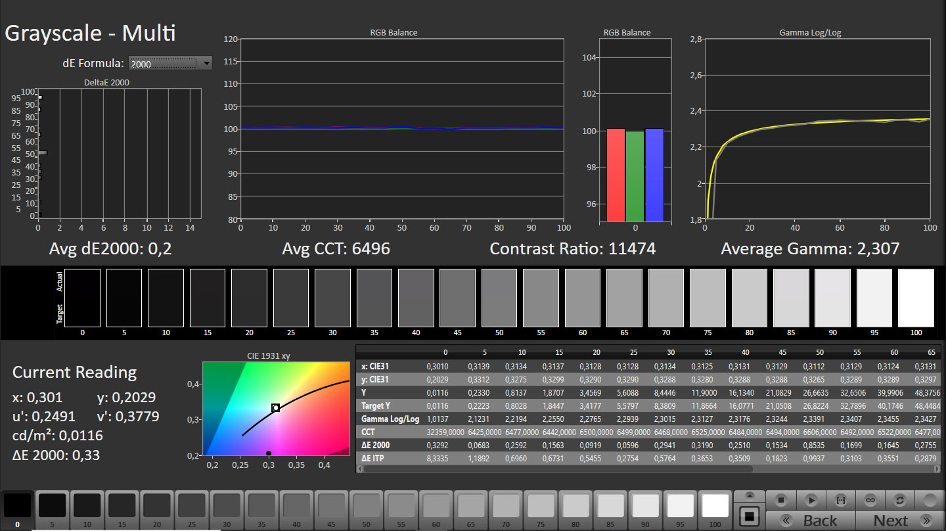Click the CIE 1931 xy chromaticity chart
The width and height of the screenshot is (946, 531).
coord(276,407)
